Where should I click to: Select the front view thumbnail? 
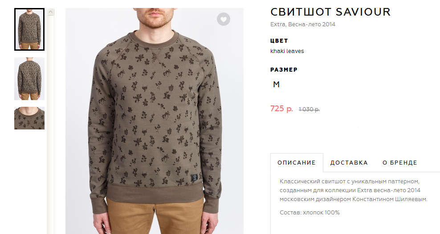coord(29,29)
